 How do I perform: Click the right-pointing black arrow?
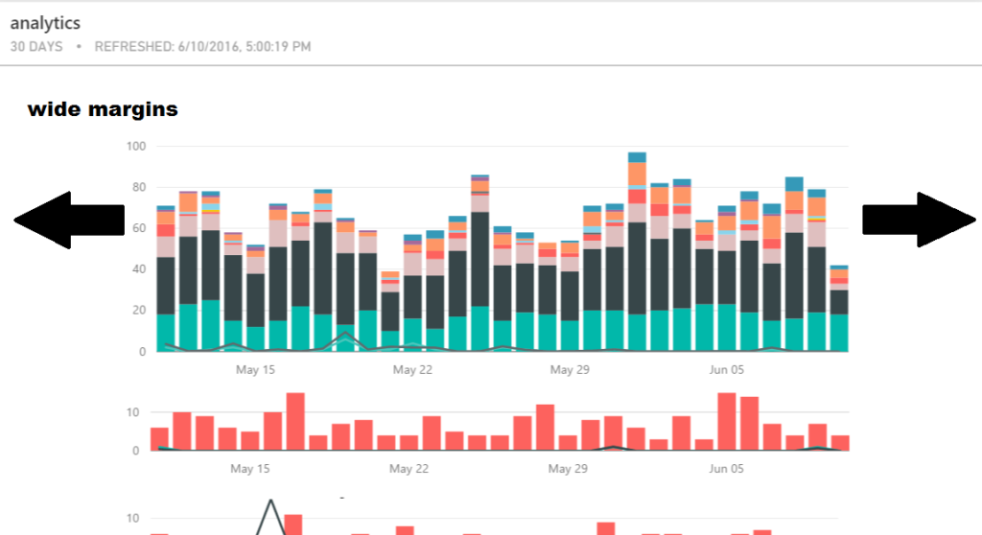[919, 220]
